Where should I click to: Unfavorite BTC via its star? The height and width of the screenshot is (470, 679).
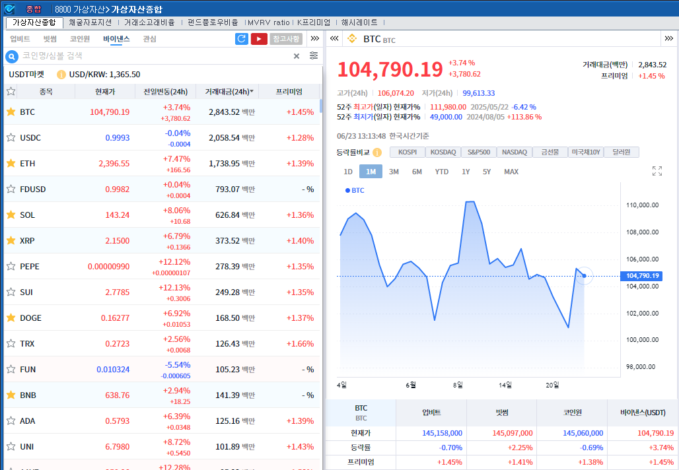(11, 112)
